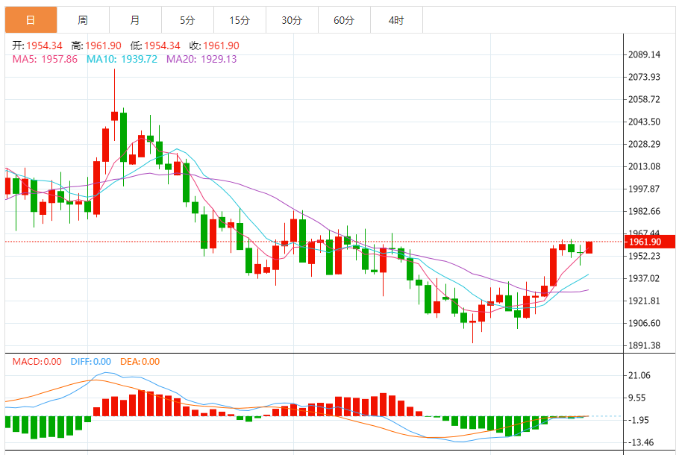Open the 60分 chart tab

[344, 20]
